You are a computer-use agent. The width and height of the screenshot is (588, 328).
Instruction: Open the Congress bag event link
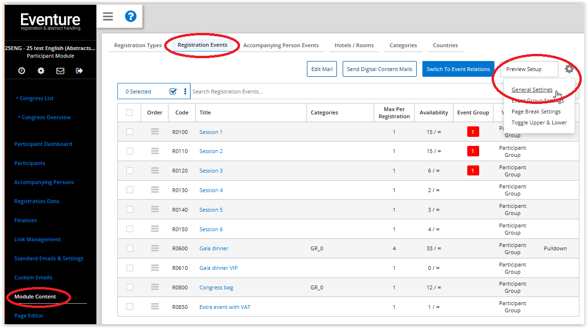coord(216,287)
